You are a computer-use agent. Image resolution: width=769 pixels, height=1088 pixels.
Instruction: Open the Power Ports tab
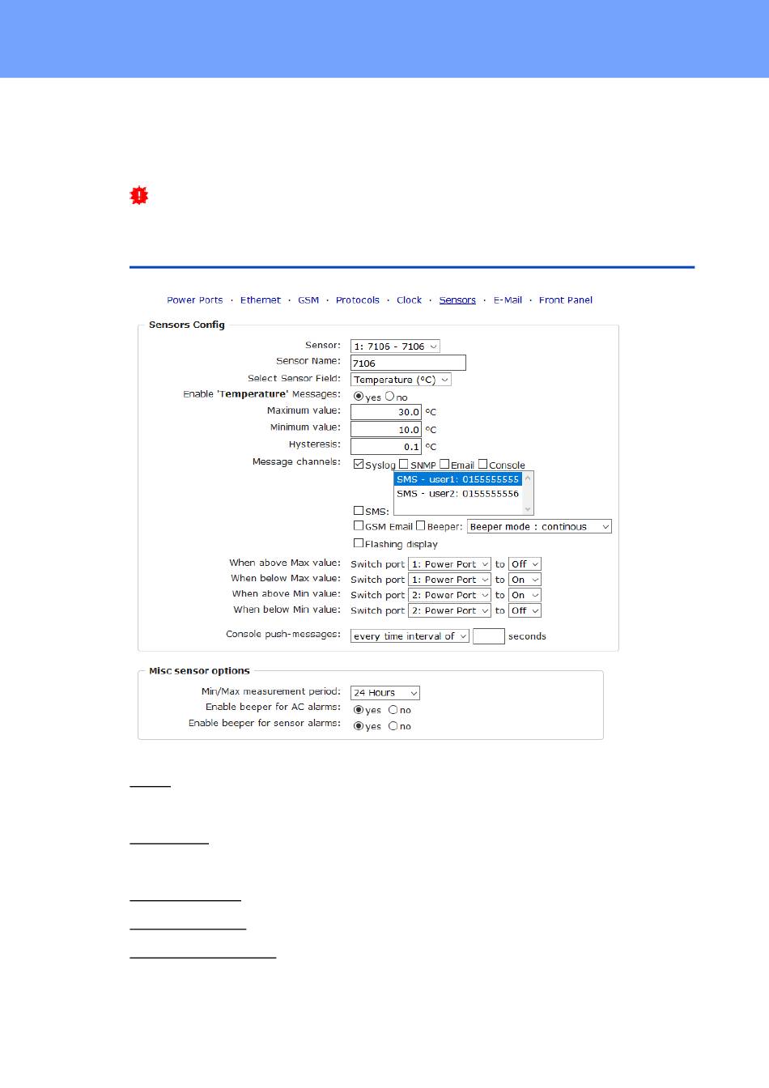click(195, 300)
